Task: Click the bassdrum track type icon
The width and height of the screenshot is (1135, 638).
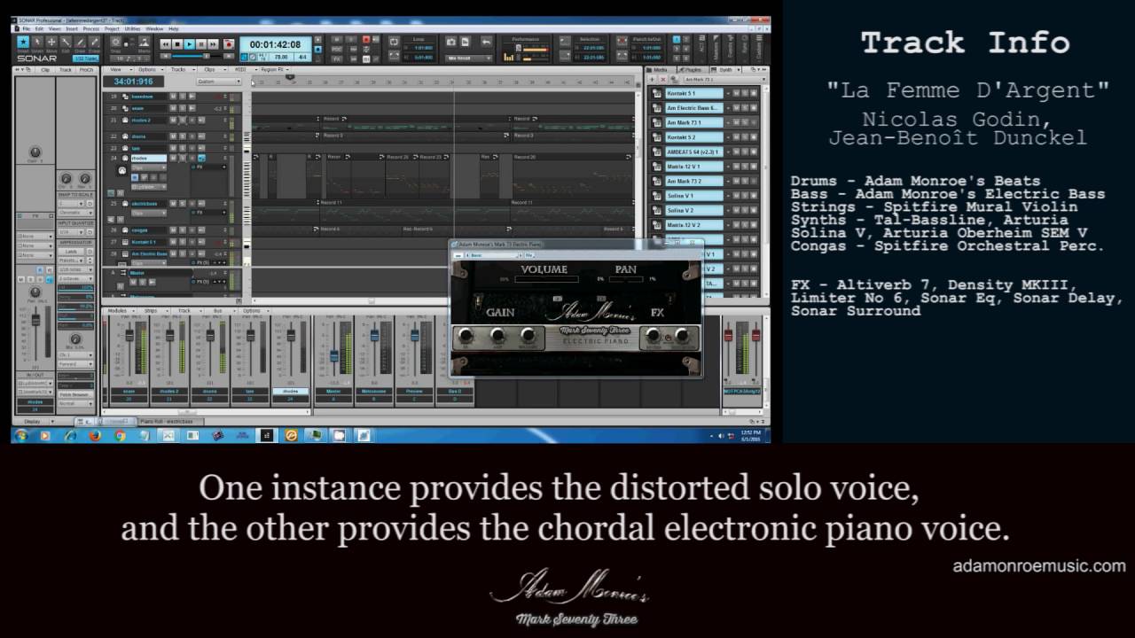Action: (x=125, y=97)
